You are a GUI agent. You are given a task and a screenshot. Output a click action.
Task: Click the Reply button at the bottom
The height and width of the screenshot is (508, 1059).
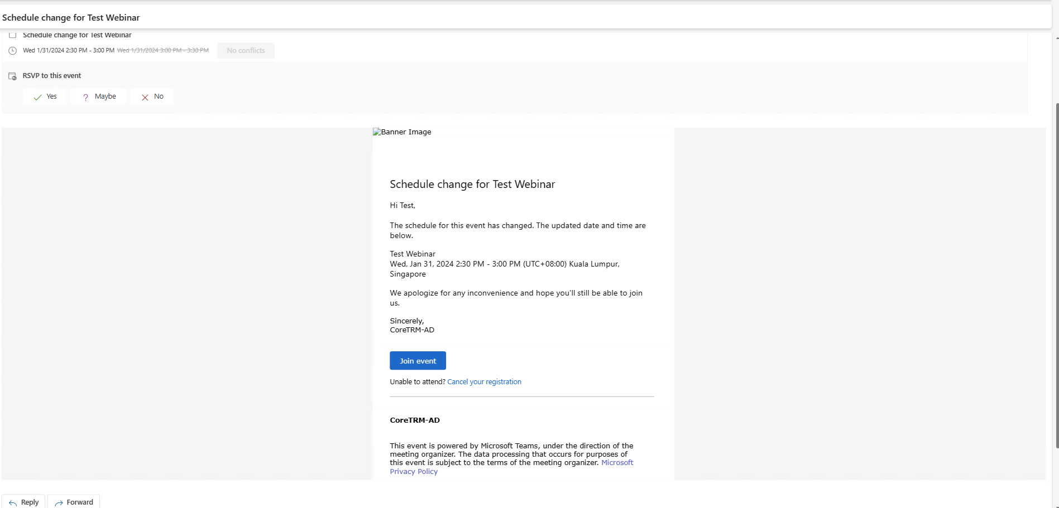pos(23,502)
